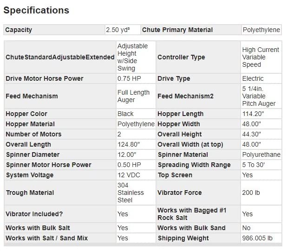Click the 0.75 HP value
287x251 pixels.
click(x=129, y=78)
